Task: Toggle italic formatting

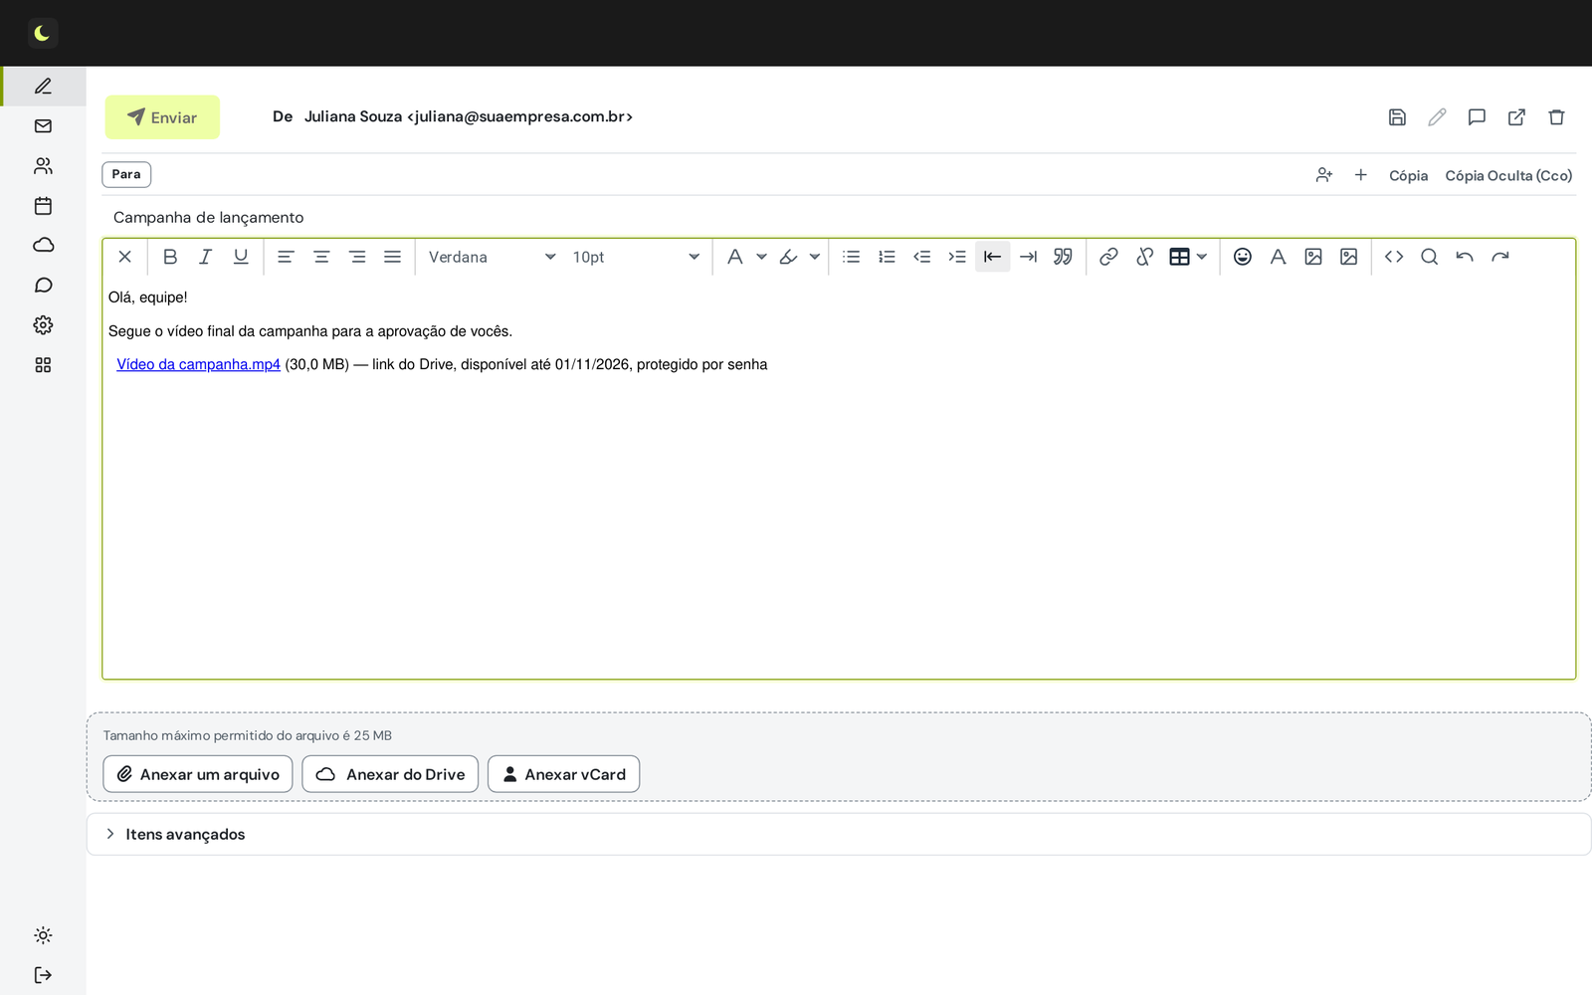Action: 205,257
